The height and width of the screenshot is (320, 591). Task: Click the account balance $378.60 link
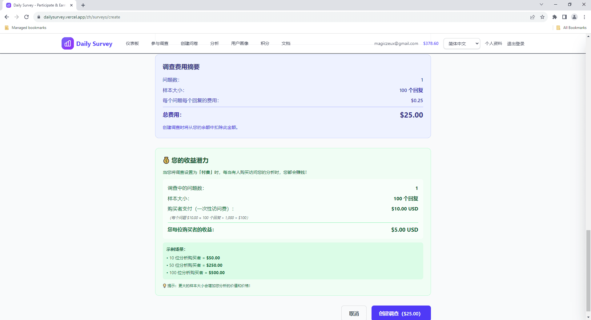click(x=431, y=43)
